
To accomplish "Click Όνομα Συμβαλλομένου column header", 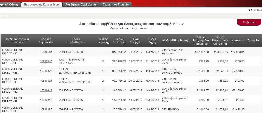I will pyautogui.click(x=76, y=41).
